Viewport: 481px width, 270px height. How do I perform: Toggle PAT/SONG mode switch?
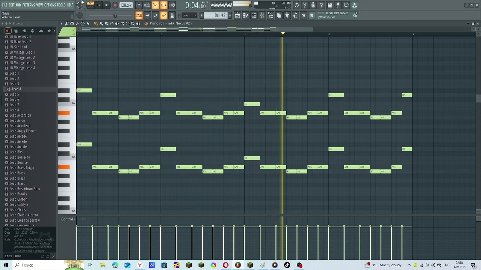point(91,5)
